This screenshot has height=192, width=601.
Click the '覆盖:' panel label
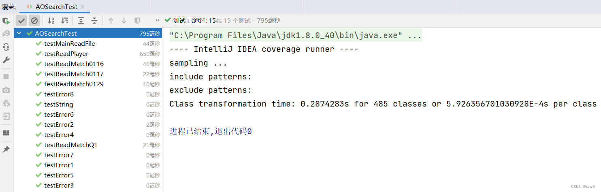click(x=9, y=7)
